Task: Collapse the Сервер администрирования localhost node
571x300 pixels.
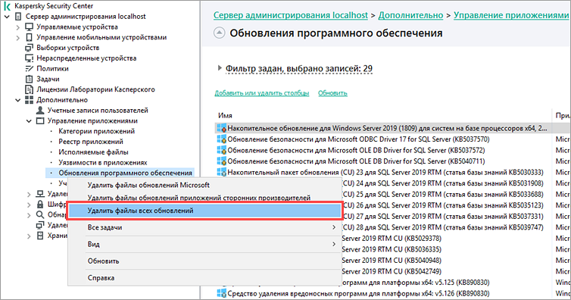Action: (x=7, y=17)
